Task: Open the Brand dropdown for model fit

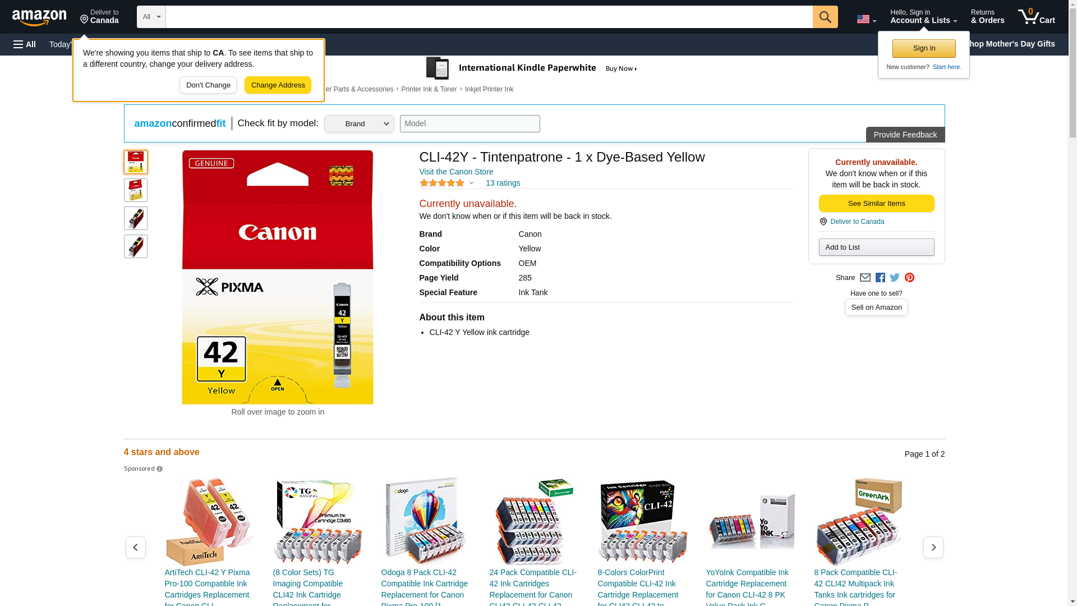Action: [359, 124]
